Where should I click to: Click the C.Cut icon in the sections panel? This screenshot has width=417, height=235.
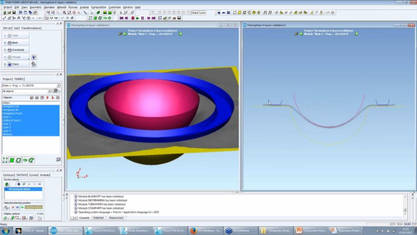pyautogui.click(x=40, y=218)
